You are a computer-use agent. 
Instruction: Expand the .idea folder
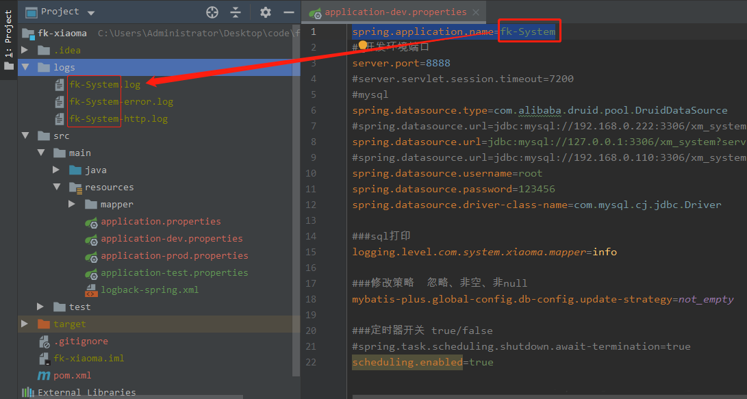[x=25, y=50]
